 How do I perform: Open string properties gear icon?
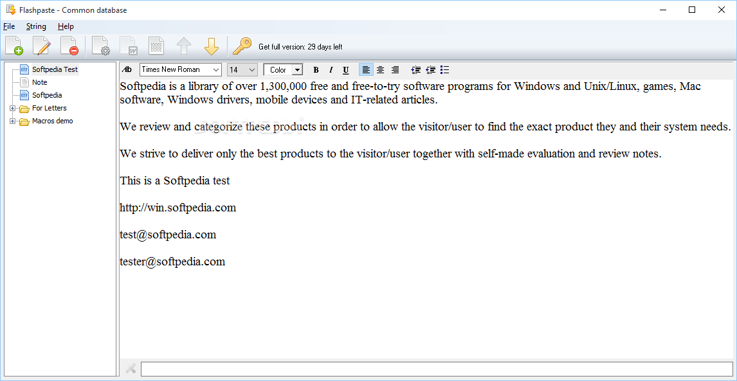pyautogui.click(x=100, y=46)
